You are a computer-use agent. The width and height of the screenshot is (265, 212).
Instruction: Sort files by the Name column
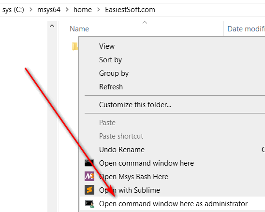[79, 29]
